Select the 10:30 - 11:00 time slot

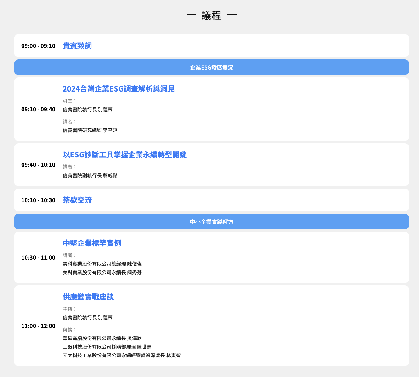tap(38, 257)
